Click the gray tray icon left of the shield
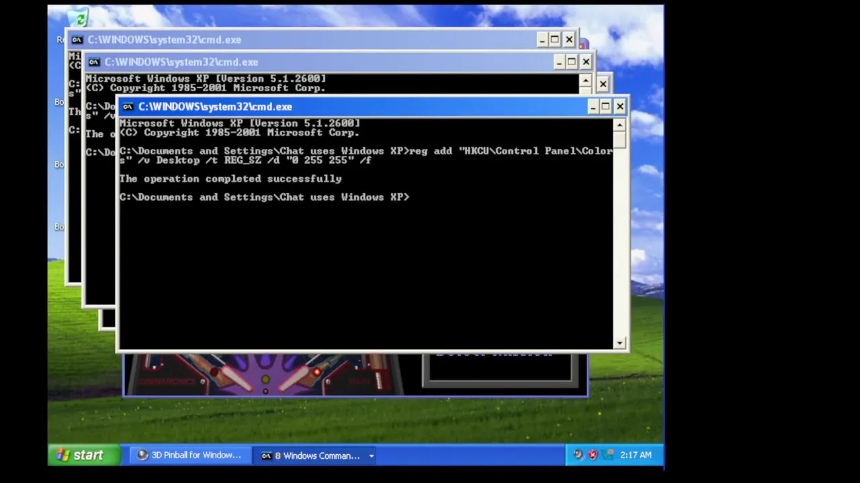 578,455
